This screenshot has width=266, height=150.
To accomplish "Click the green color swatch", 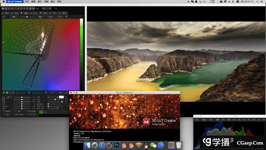I will pos(41,112).
